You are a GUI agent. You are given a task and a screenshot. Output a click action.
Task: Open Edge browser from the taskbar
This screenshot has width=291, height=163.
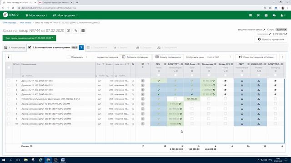pos(40,160)
